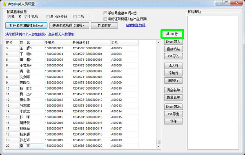Toggle the 姓名 display checkbox

(9, 17)
